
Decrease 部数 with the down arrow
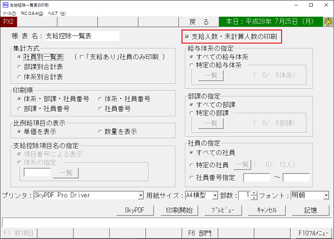click(254, 197)
